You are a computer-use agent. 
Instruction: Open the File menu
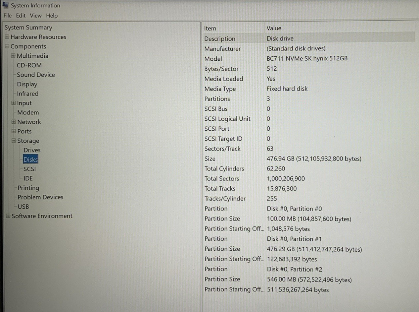(x=8, y=16)
